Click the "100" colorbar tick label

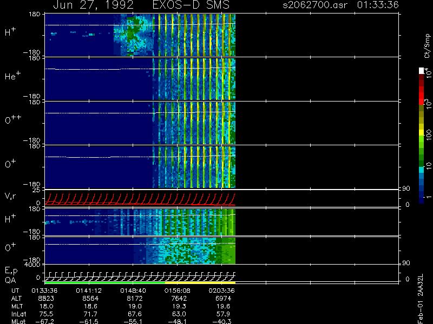click(x=428, y=134)
